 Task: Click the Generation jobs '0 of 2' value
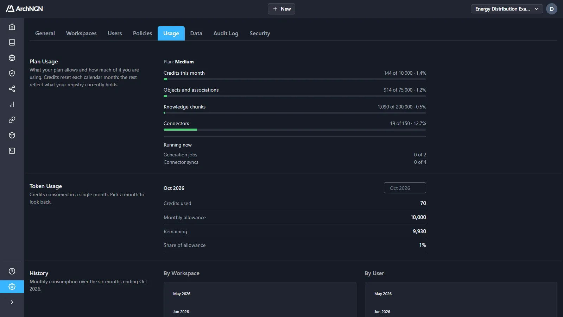(x=420, y=155)
